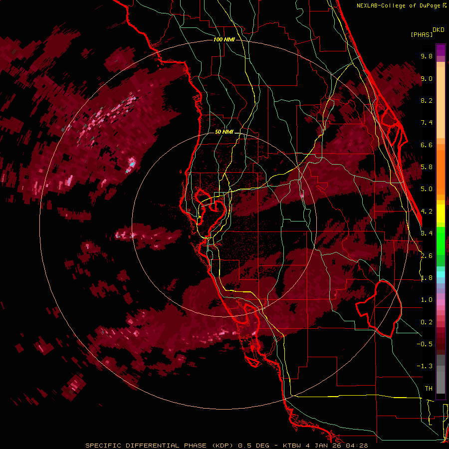Image resolution: width=449 pixels, height=449 pixels.
Task: Click the 5.0 value on the color scale
Action: [x=427, y=189]
